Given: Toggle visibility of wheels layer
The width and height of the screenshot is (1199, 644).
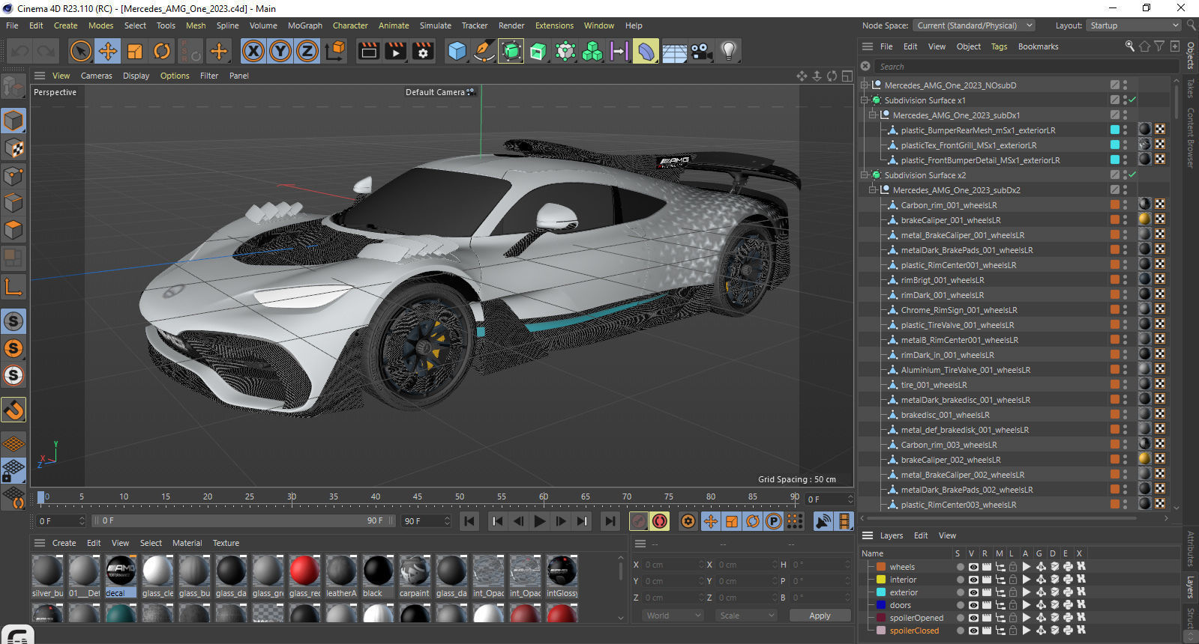Looking at the screenshot, I should pos(973,567).
